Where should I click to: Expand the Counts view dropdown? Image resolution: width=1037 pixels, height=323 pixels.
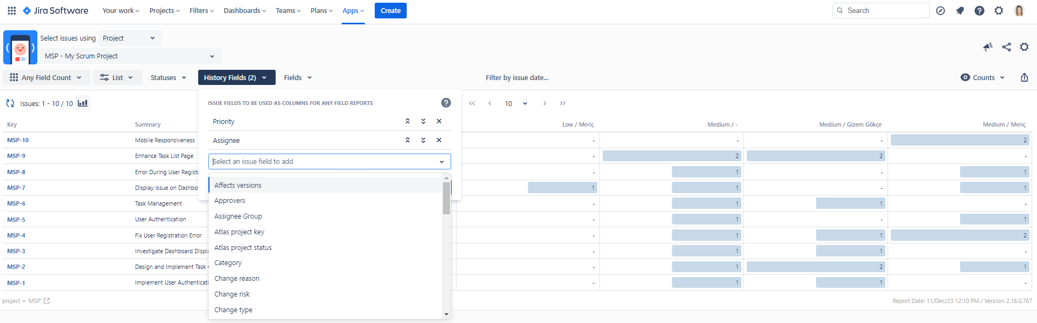click(x=982, y=77)
